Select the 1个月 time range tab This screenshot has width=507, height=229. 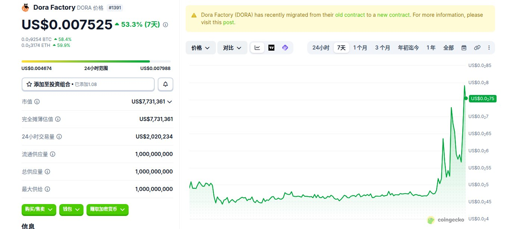click(360, 48)
